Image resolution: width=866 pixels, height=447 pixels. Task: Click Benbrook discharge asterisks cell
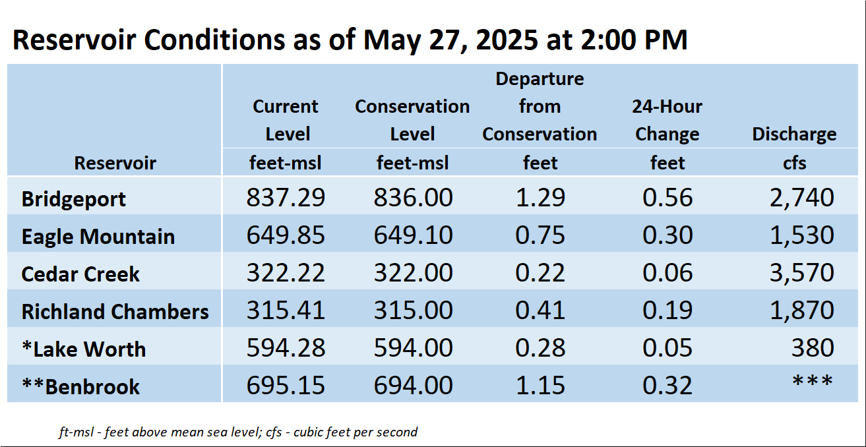click(811, 382)
